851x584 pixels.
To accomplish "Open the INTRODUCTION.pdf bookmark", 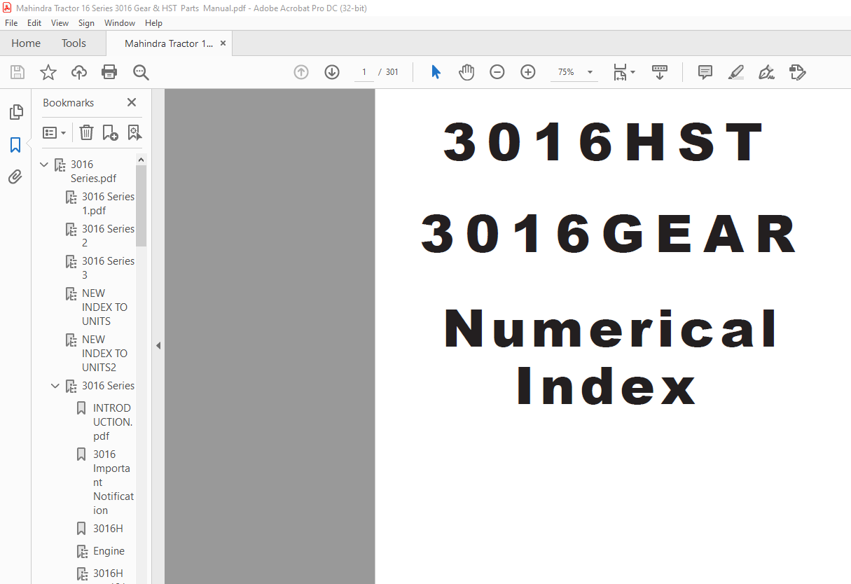I will point(113,422).
